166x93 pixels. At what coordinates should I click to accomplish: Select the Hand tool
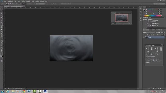click(2, 50)
